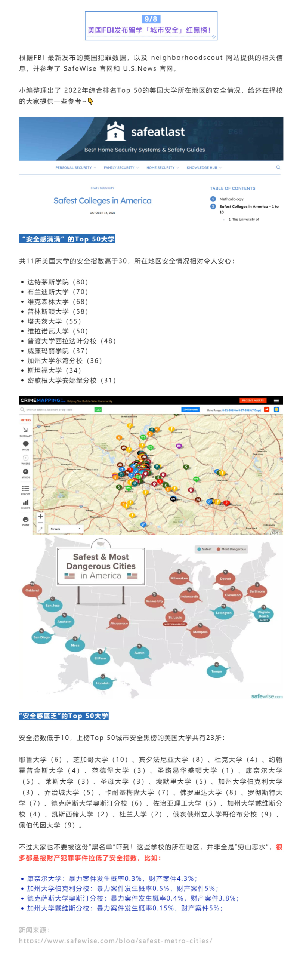303x957 pixels.
Task: Click the Receive Alerts button
Action: 253,400
